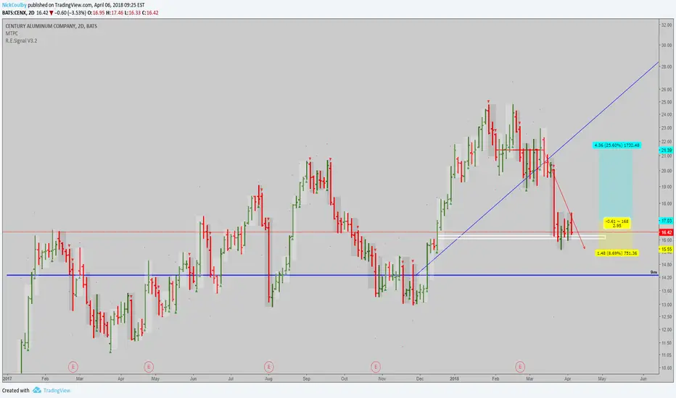The image size is (676, 398).
Task: Select the cyan '4.36 (25.60%) 1732.48' target label
Action: click(617, 145)
